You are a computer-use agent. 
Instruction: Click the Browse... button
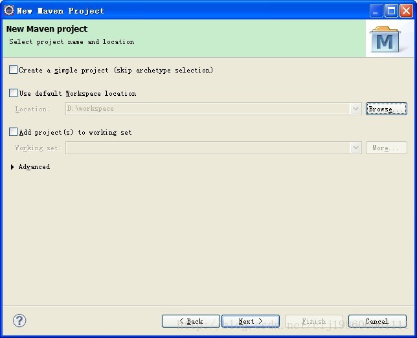click(x=387, y=109)
